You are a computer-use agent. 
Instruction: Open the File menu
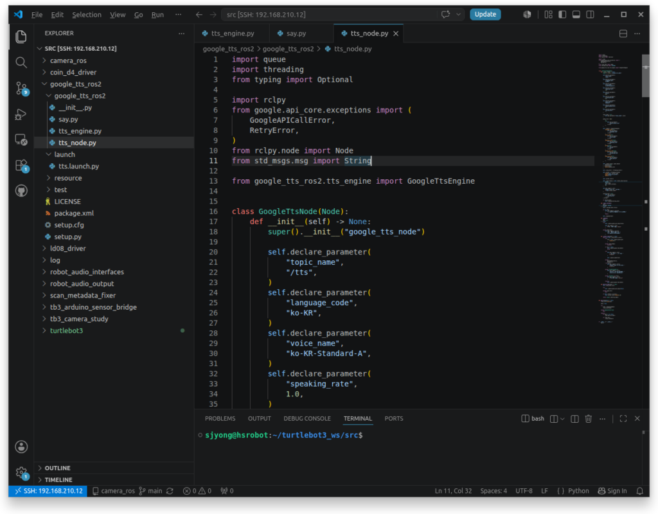click(x=37, y=15)
